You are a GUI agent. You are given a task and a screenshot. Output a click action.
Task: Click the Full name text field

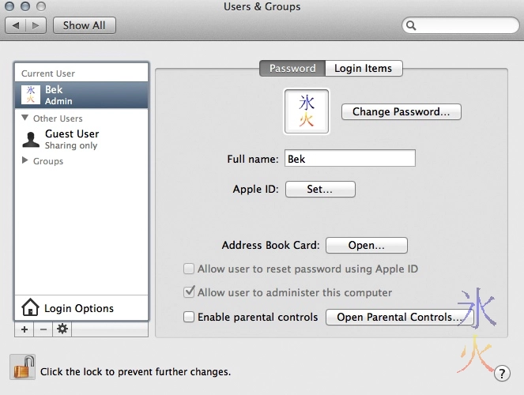(x=349, y=159)
